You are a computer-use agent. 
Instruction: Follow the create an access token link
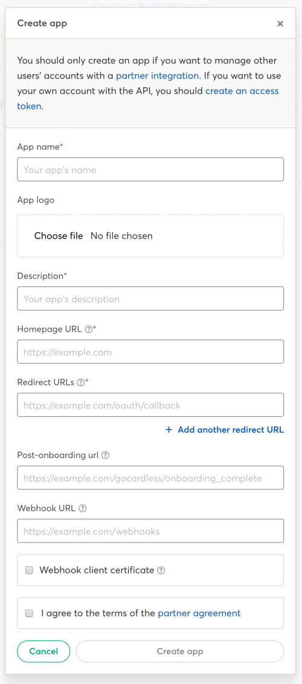[x=148, y=98]
